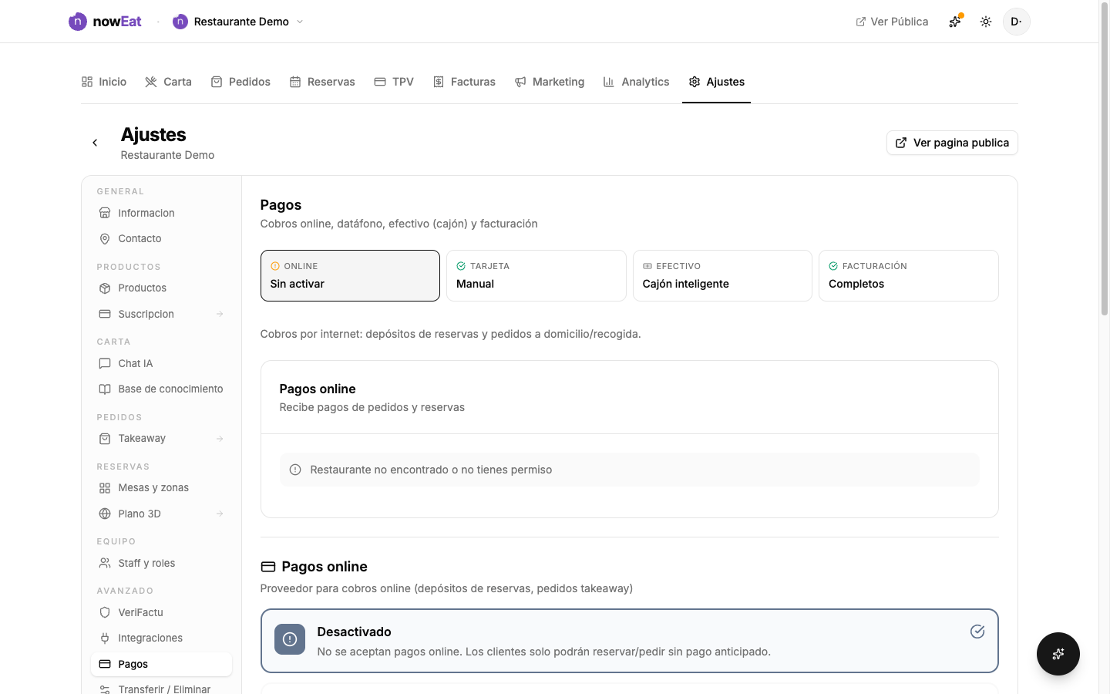The width and height of the screenshot is (1110, 694).
Task: Click the grid icon beside Mesas y zonas
Action: click(105, 488)
